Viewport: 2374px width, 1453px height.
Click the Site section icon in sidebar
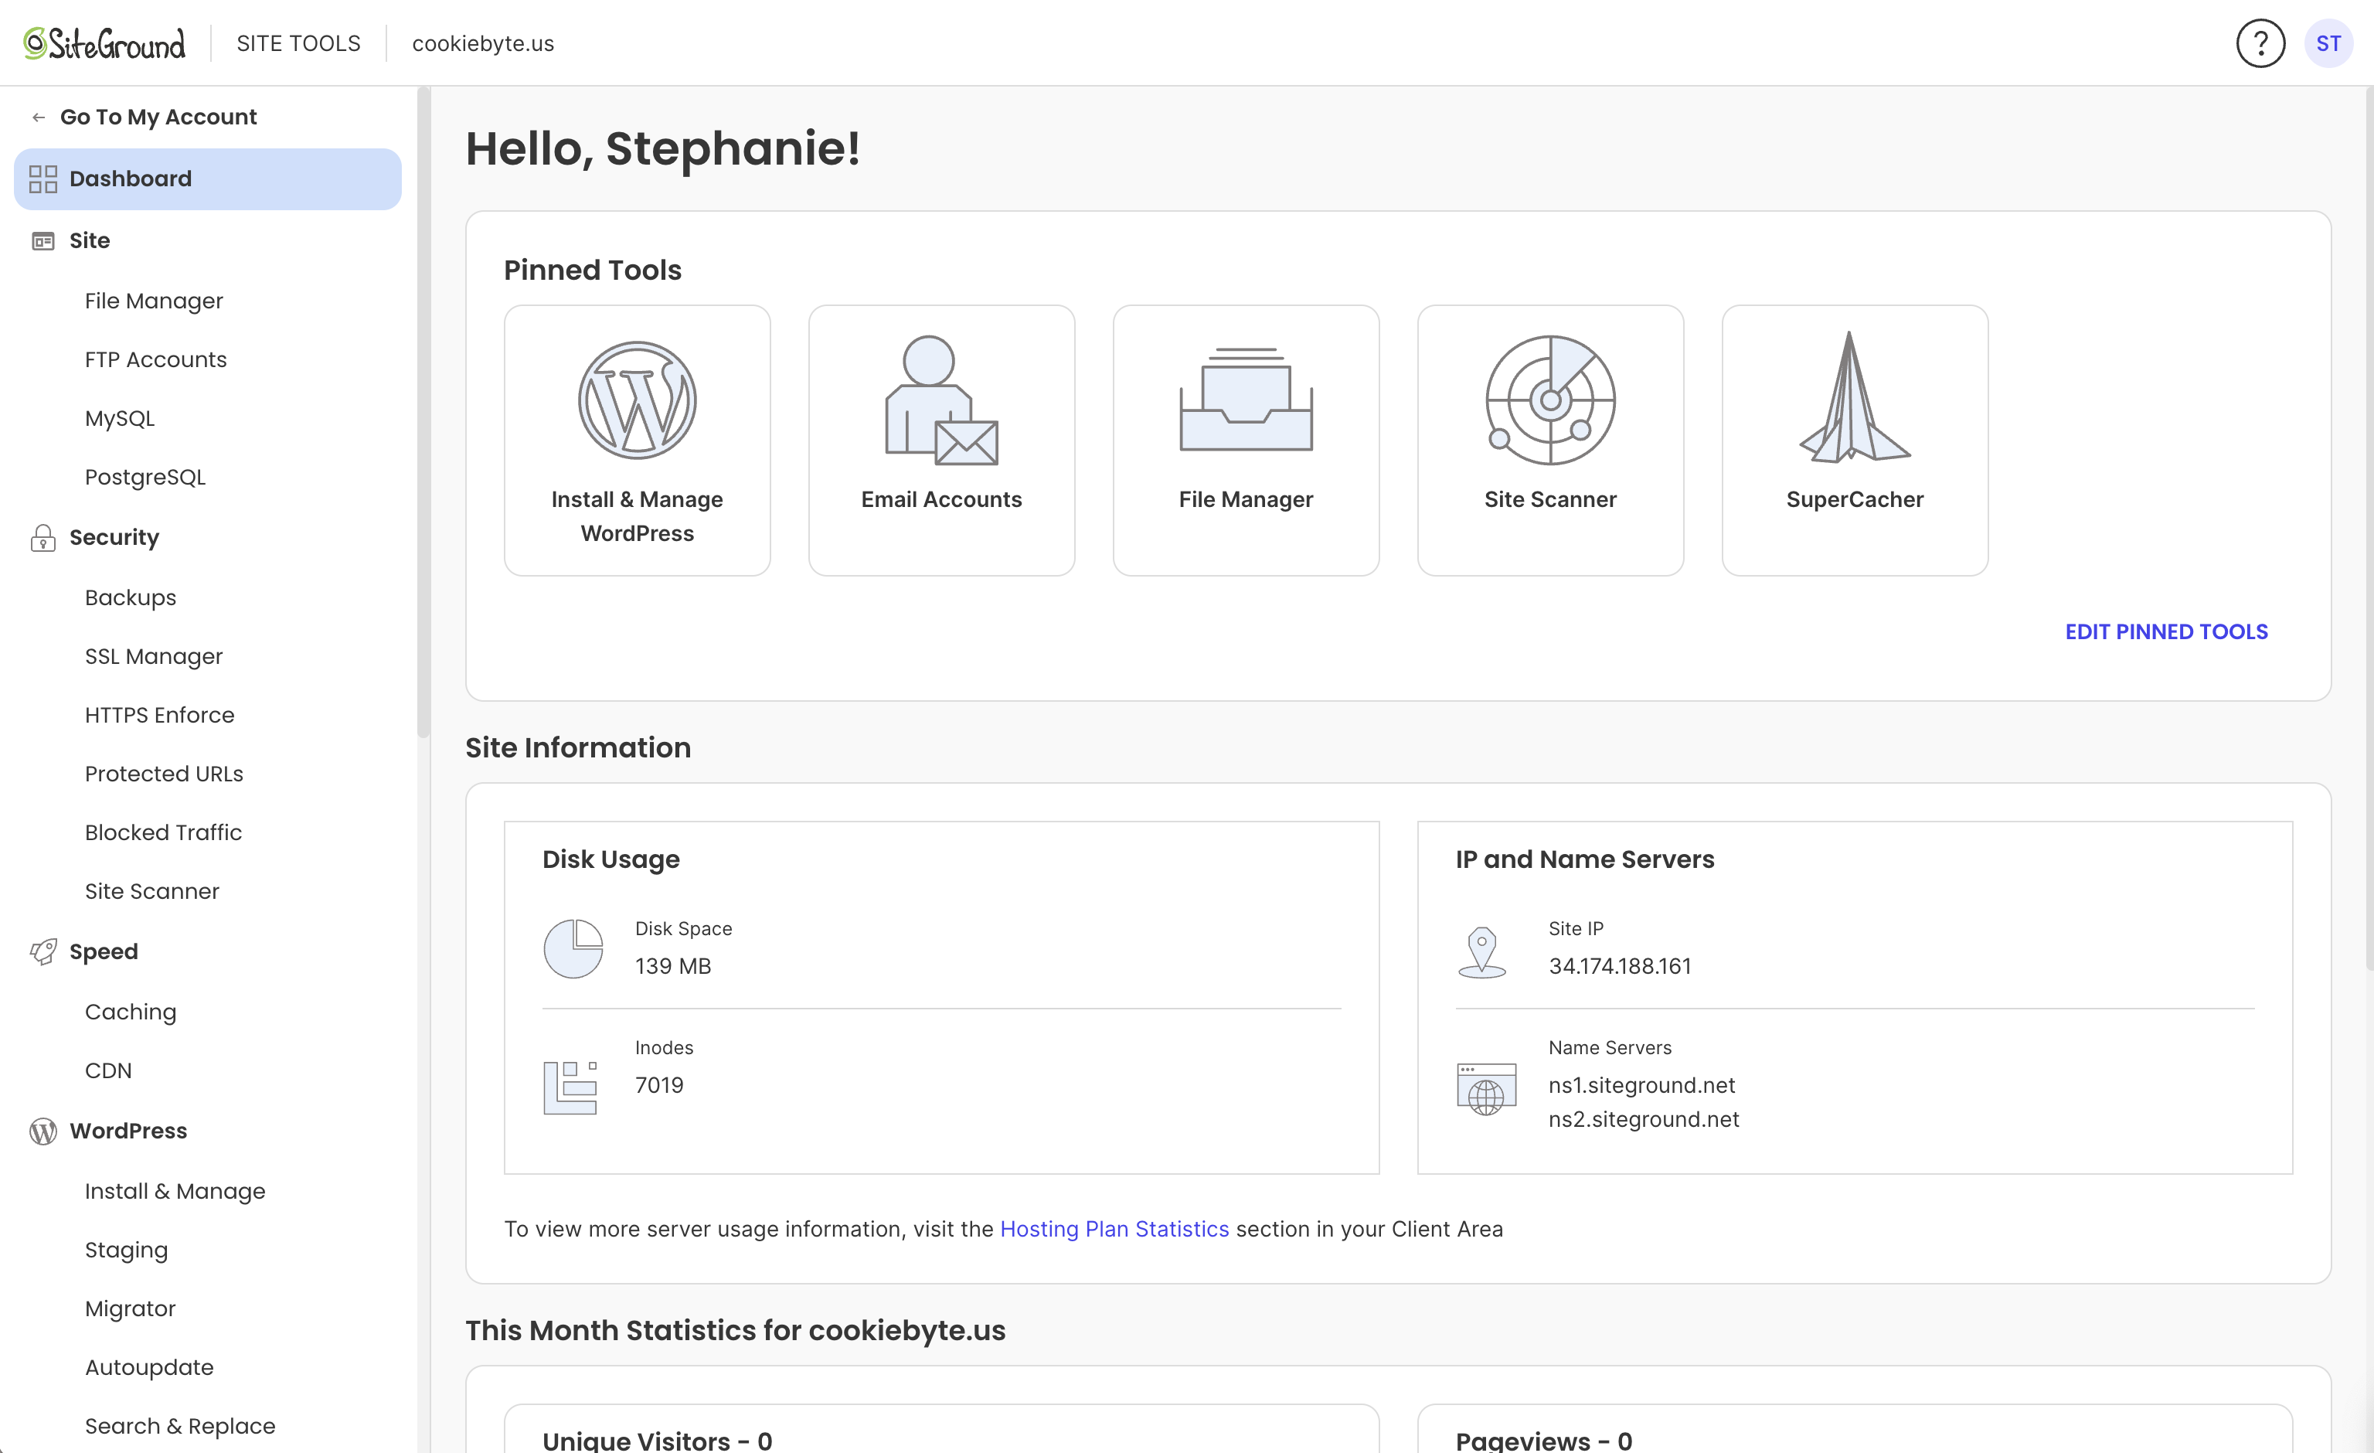(x=43, y=241)
